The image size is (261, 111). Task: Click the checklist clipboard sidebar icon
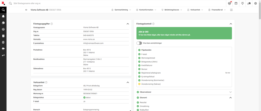point(3,36)
